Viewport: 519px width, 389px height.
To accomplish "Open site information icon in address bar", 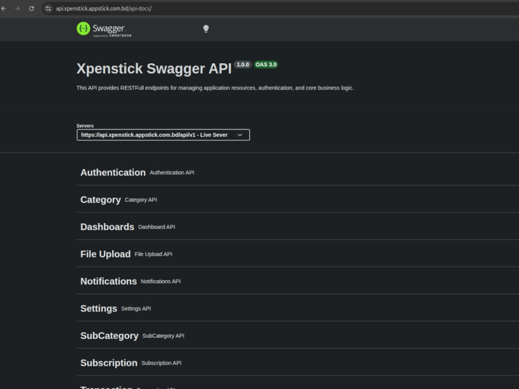I will click(x=48, y=9).
